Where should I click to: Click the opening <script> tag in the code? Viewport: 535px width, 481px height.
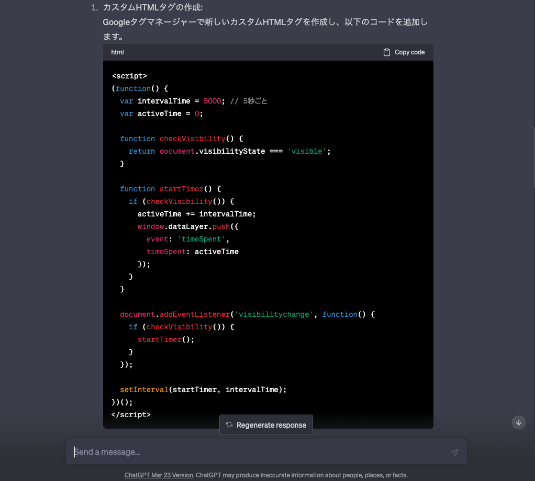[x=129, y=76]
